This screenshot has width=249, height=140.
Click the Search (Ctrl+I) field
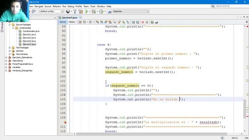[x=230, y=6]
